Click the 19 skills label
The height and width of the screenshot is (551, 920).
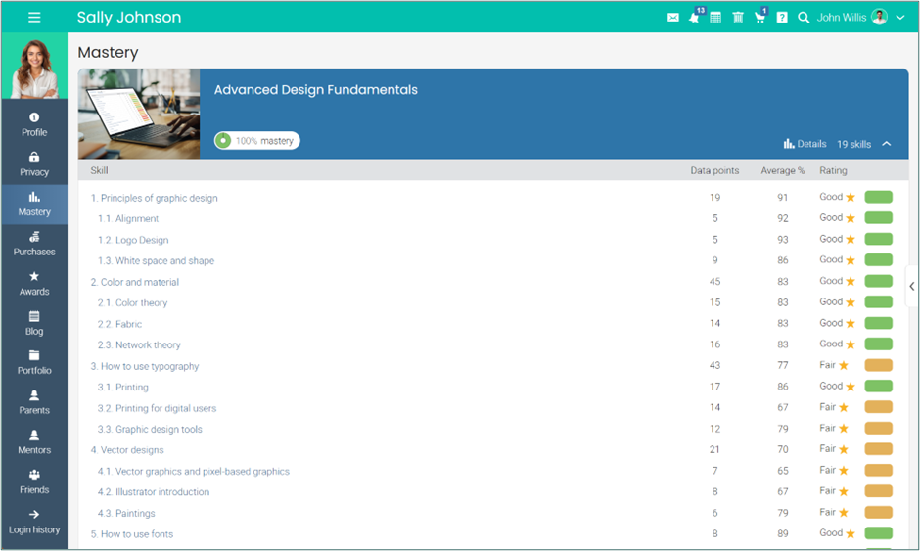tap(853, 144)
